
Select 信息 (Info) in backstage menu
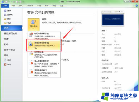(x=12, y=28)
